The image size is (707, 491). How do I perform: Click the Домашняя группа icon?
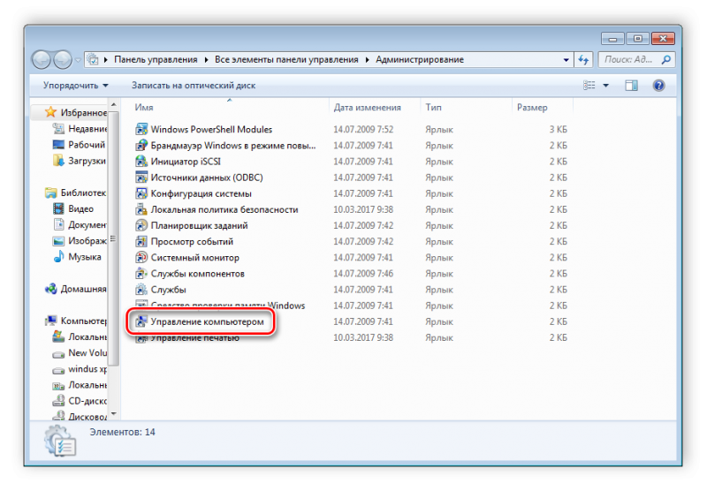point(51,289)
